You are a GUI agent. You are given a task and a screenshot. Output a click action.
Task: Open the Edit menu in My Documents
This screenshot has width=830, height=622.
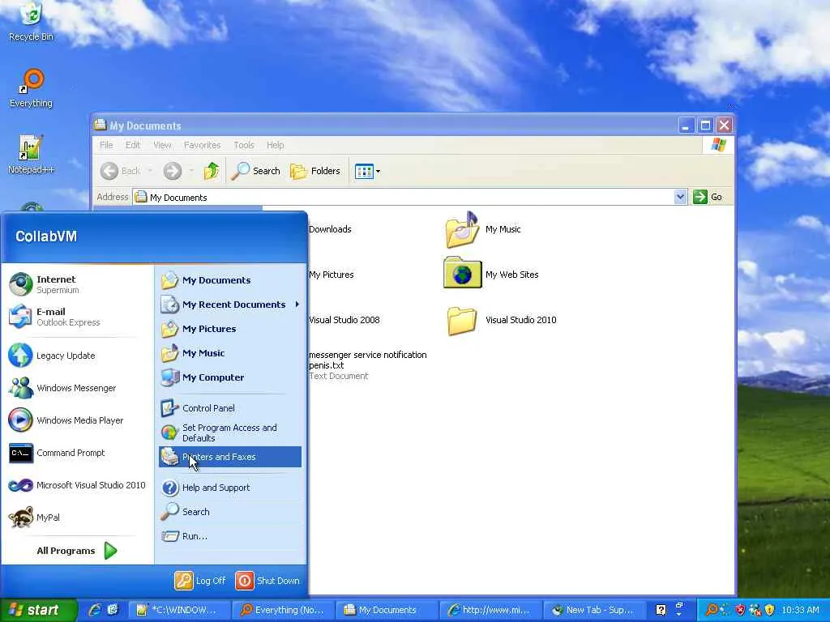pos(133,145)
